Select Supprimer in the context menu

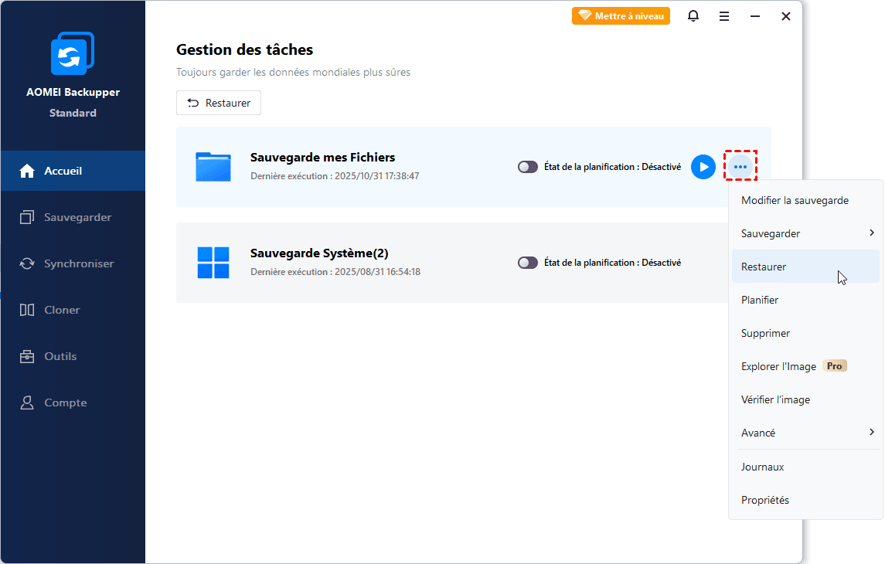806,333
